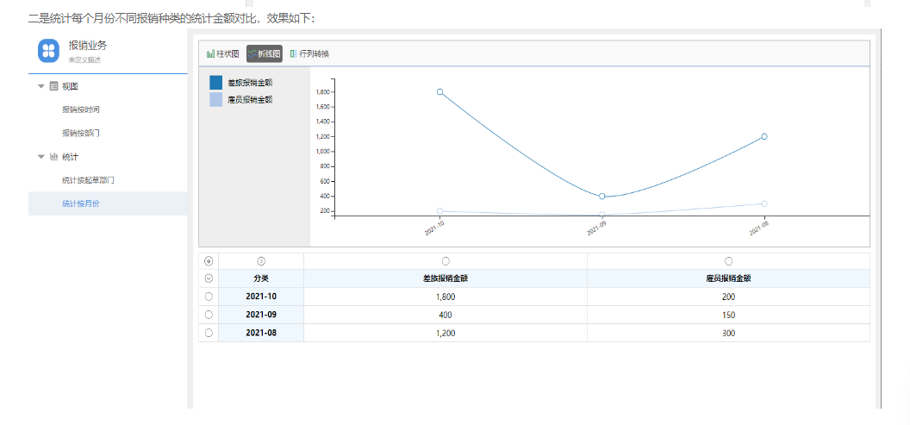910x425 pixels.
Task: Click the 2021-10 row label cell
Action: 261,297
